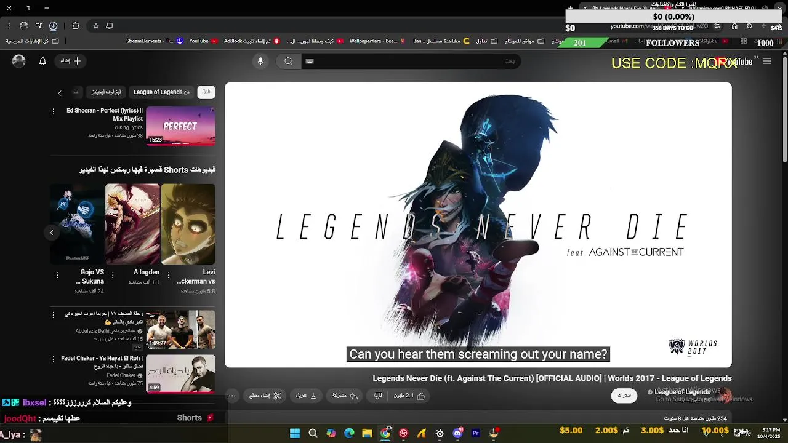
Task: Open League of Legends channel name
Action: click(x=682, y=392)
